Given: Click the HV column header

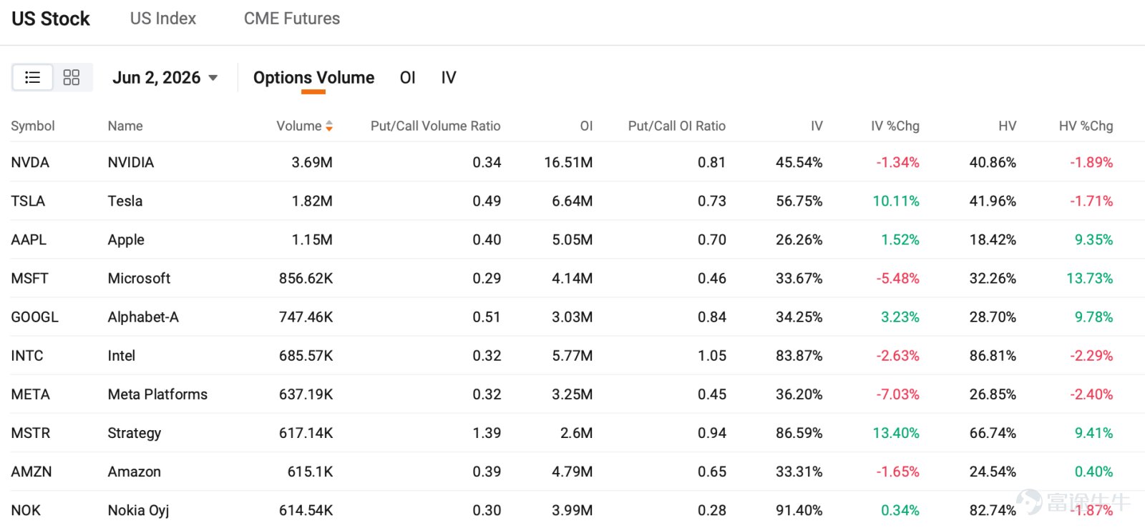Looking at the screenshot, I should (x=1008, y=126).
